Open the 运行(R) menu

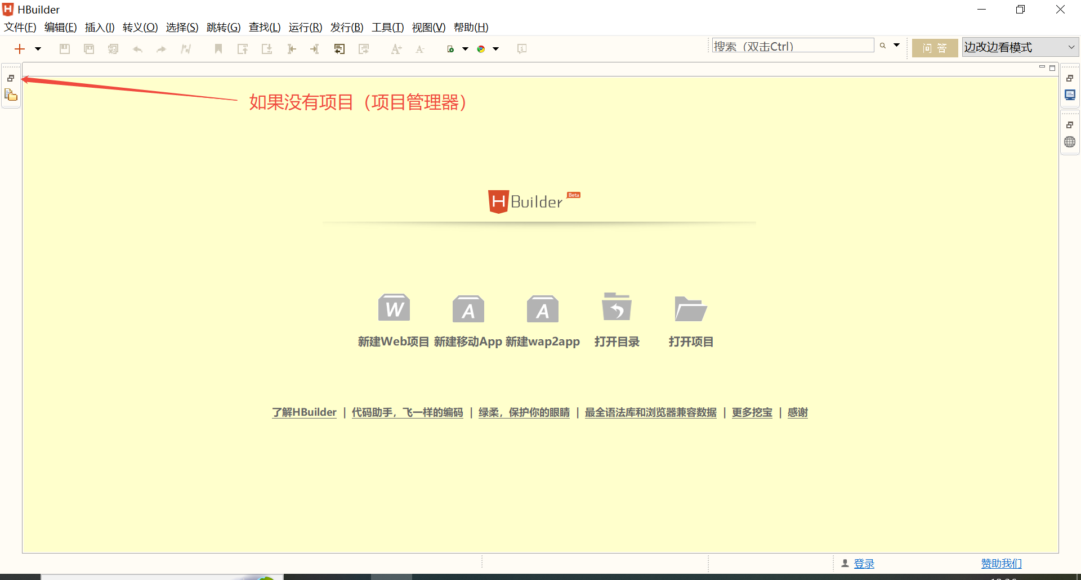[x=305, y=28]
